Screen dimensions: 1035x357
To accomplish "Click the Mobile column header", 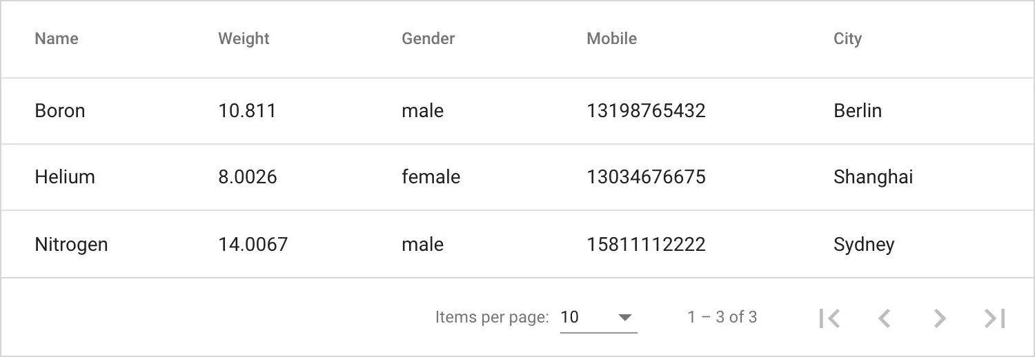I will tap(611, 39).
